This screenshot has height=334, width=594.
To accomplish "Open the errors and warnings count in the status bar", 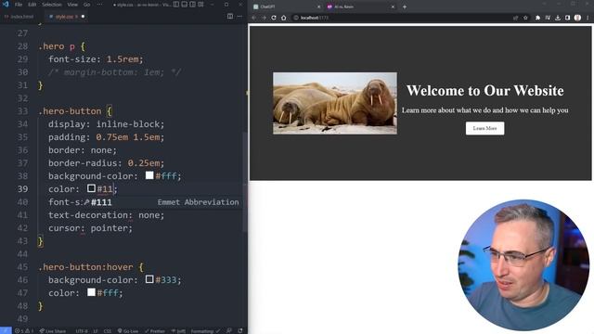I will [x=23, y=331].
